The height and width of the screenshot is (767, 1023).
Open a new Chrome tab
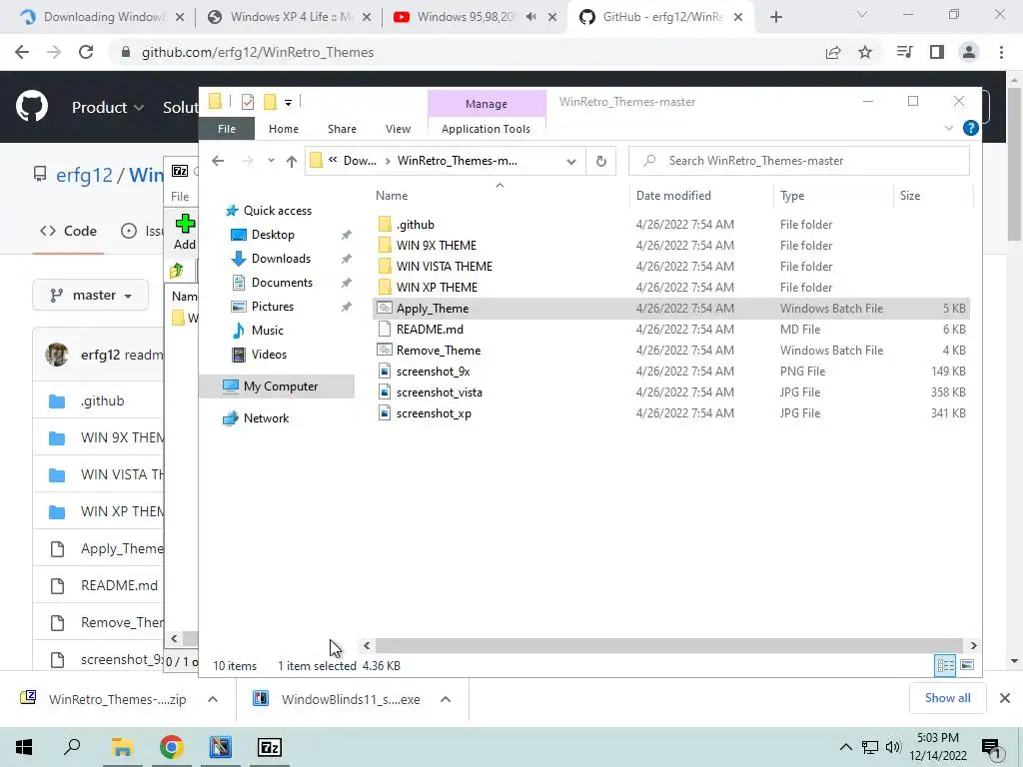point(775,17)
